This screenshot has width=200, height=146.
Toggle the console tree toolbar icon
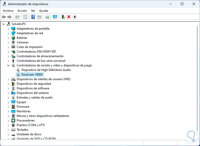pos(17,17)
